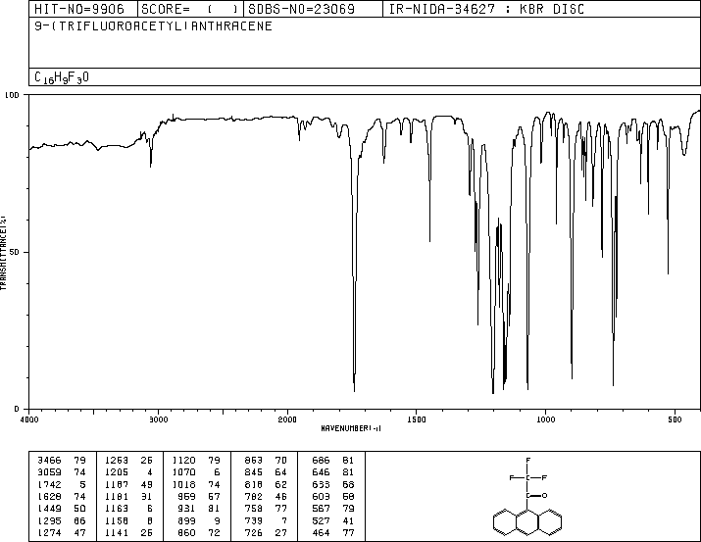This screenshot has width=701, height=542.
Task: Click the 1000 wavenumber axis label
Action: 545,419
